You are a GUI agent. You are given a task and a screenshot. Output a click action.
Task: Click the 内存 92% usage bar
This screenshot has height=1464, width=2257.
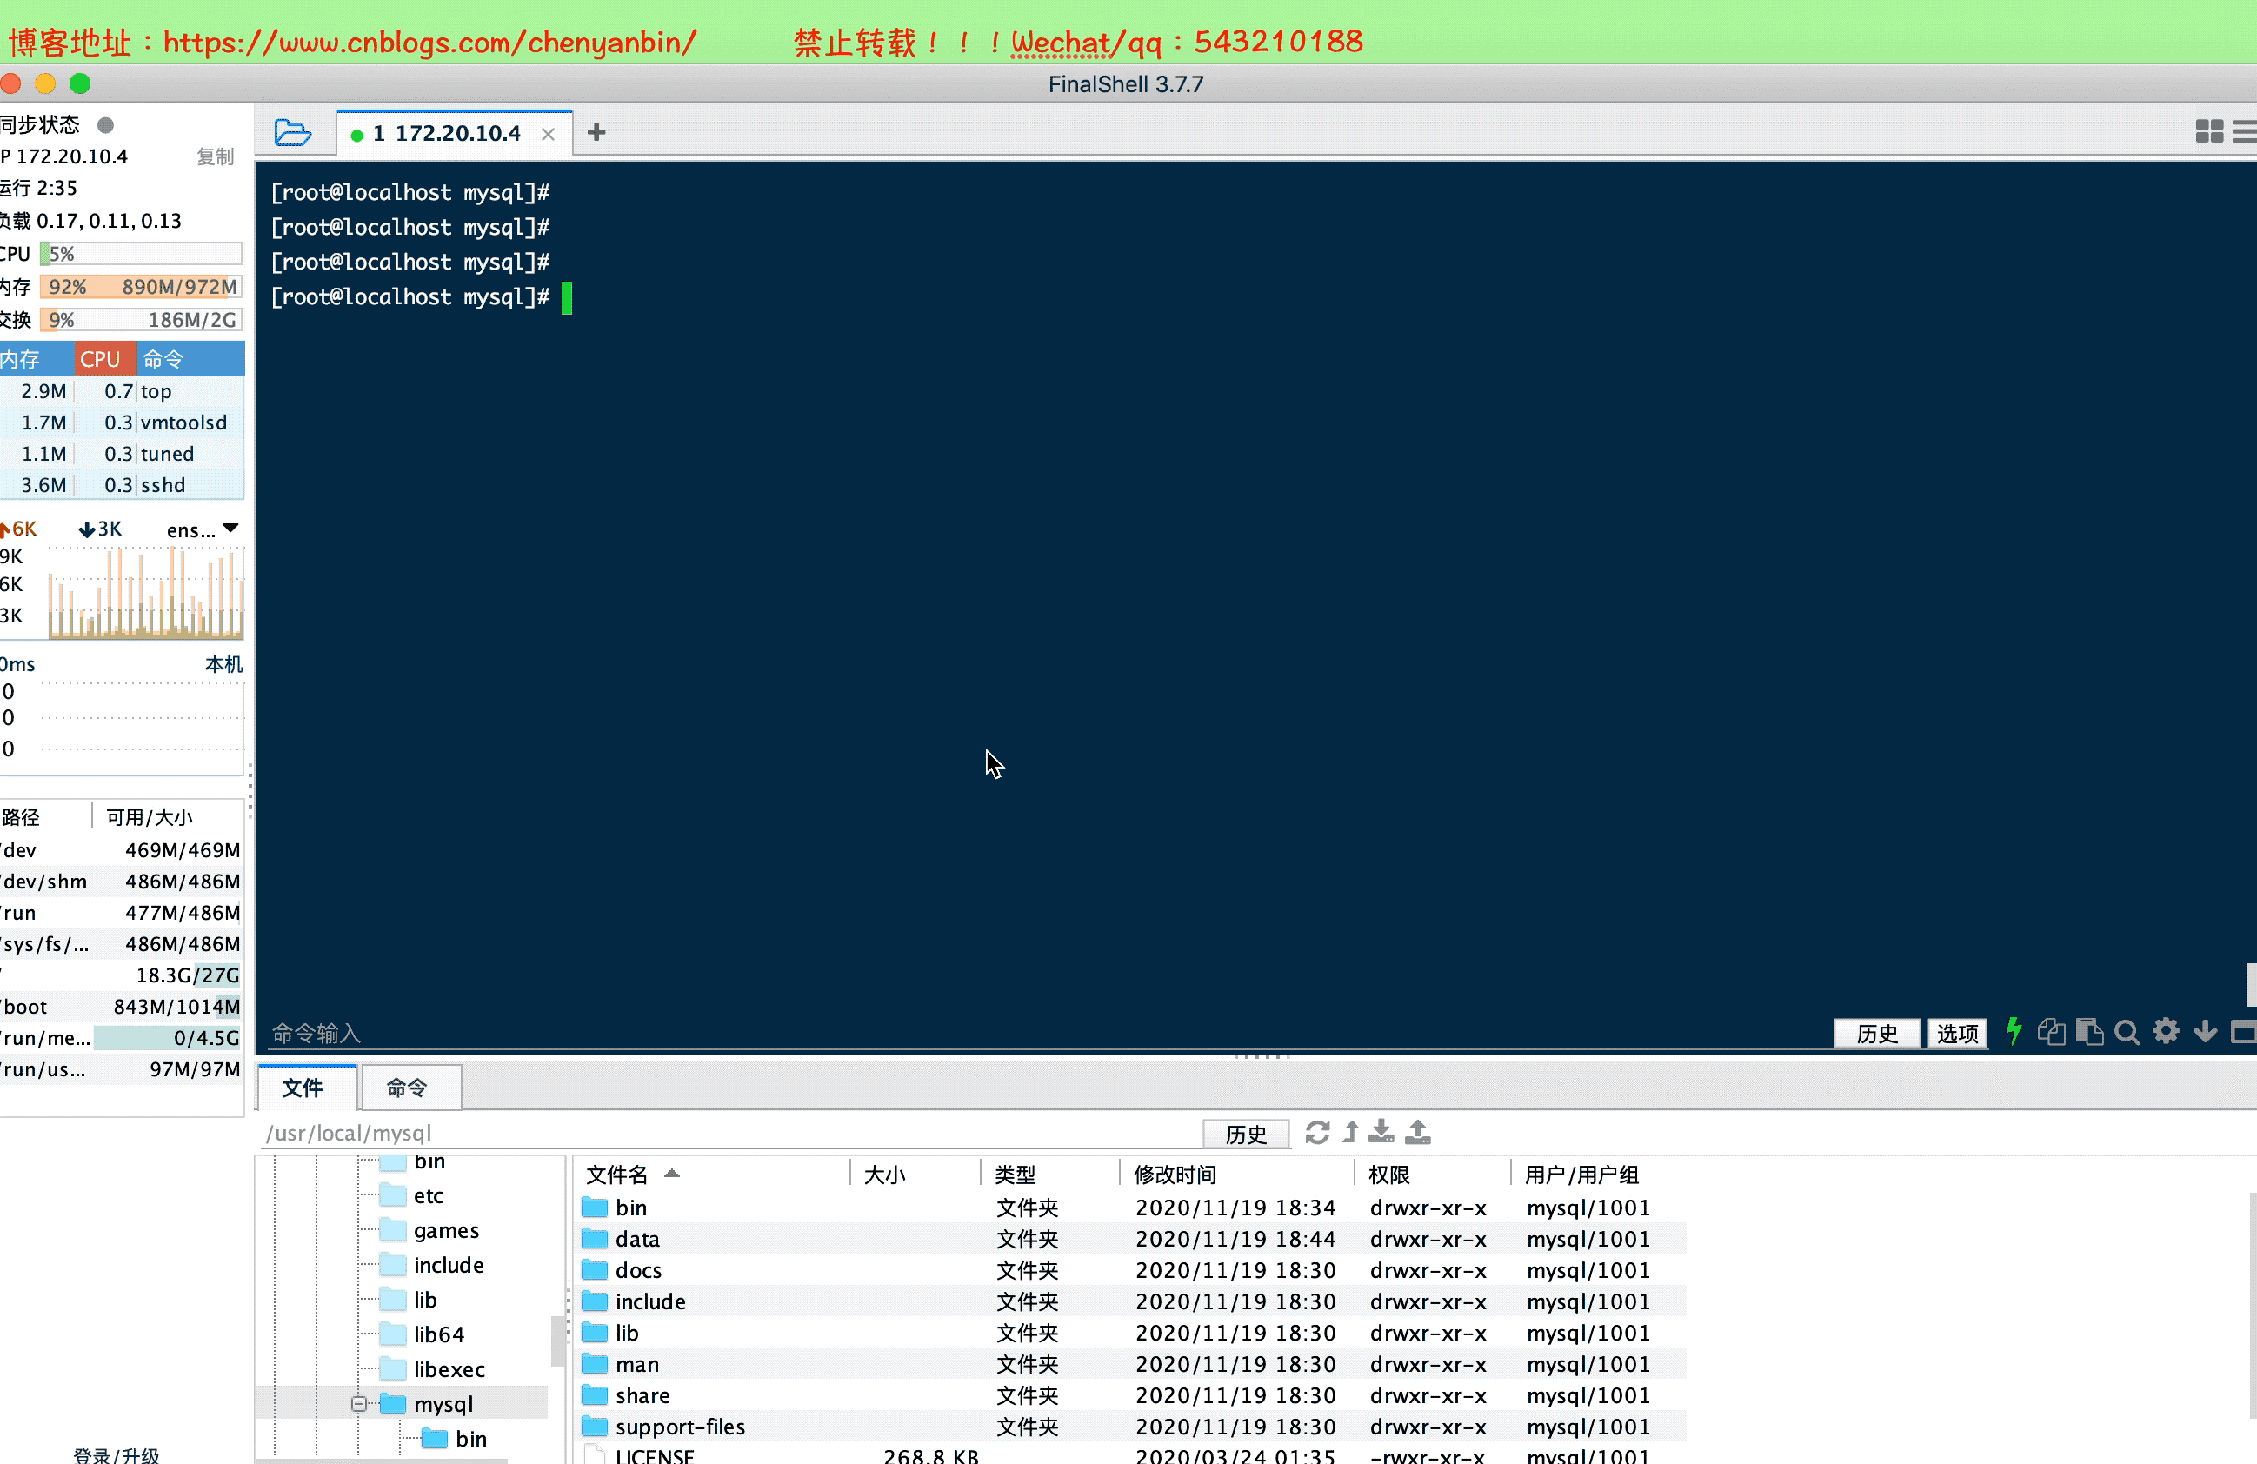[x=142, y=287]
